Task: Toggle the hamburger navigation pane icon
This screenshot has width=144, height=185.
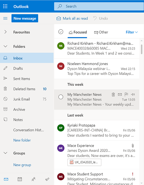Action: 5,18
